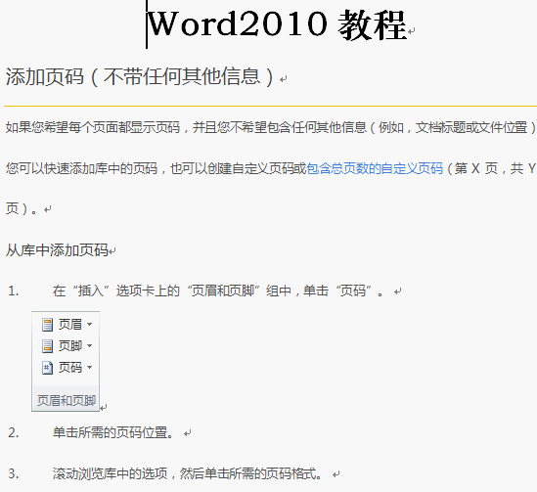
Task: Click the paragraph starting with 如果您希望每个页面
Action: [271, 127]
